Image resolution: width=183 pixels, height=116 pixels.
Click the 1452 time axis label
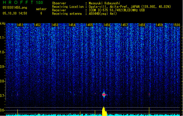[x=37, y=25]
